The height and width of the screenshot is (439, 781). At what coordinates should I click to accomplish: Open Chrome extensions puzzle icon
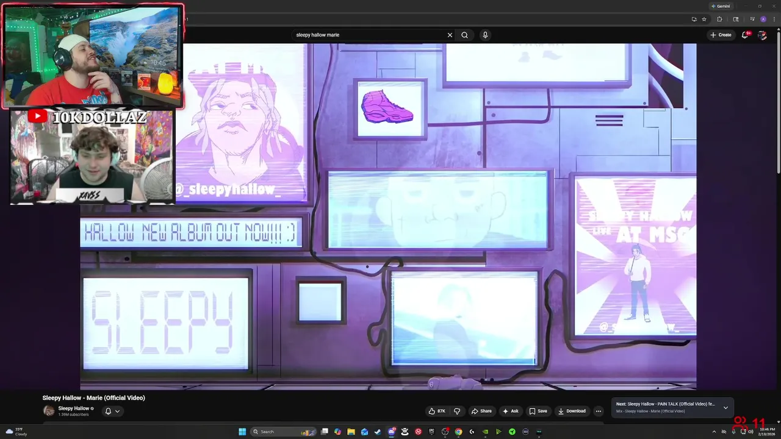(719, 19)
